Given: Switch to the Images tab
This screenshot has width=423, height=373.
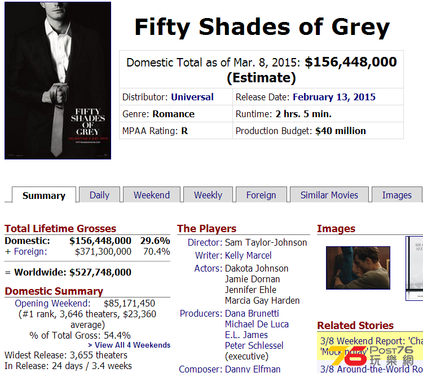Looking at the screenshot, I should pos(397,195).
